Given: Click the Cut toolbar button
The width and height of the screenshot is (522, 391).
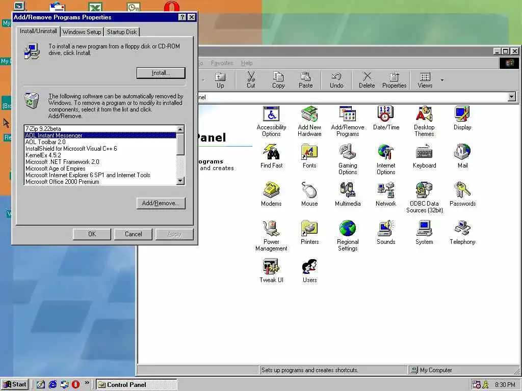Looking at the screenshot, I should point(251,80).
